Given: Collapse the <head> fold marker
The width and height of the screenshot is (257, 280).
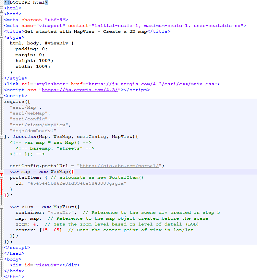Looking at the screenshot, I should tap(2, 14).
